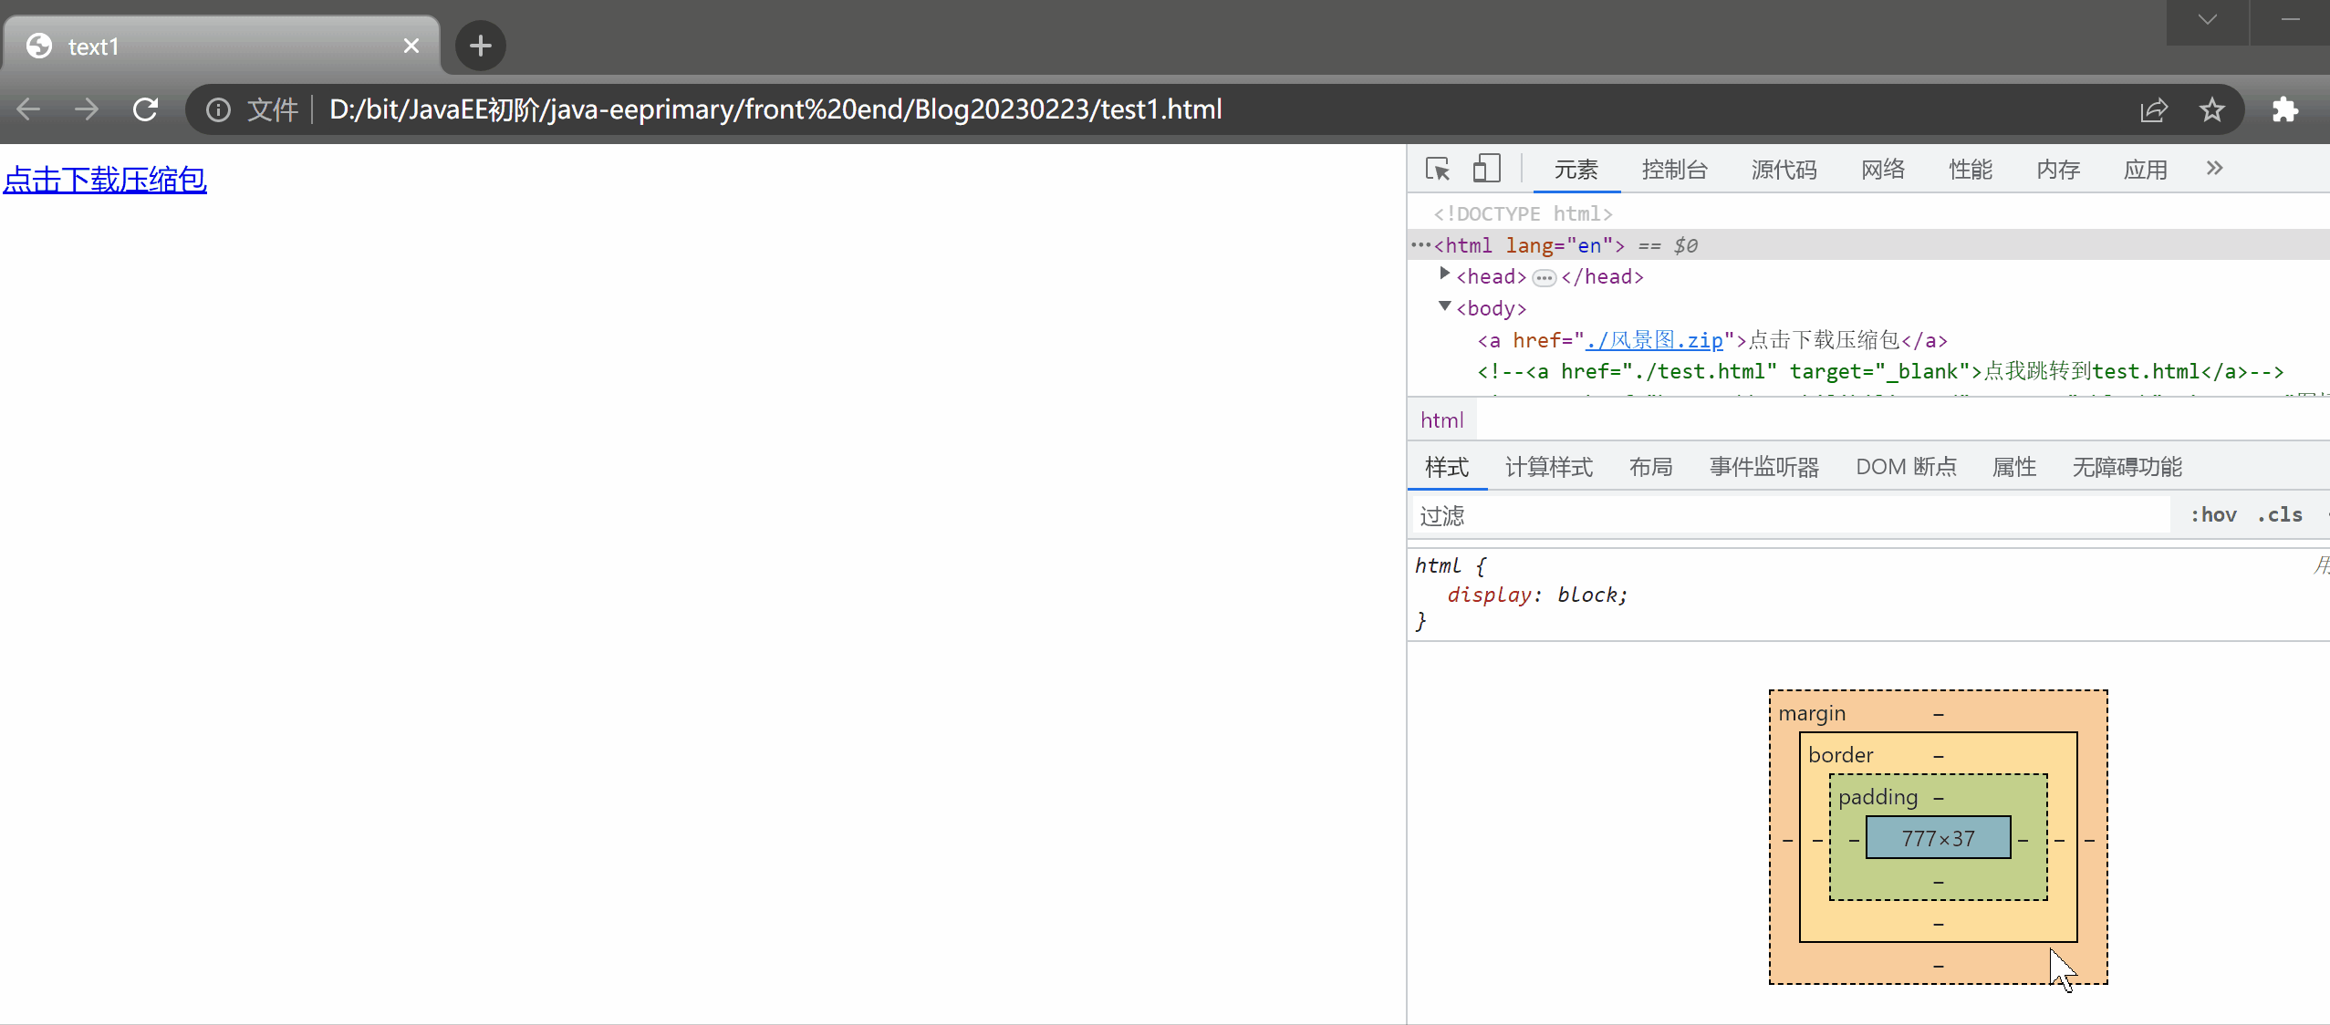Click the ellipsis badge inside head tag
Image resolution: width=2330 pixels, height=1025 pixels.
tap(1544, 278)
